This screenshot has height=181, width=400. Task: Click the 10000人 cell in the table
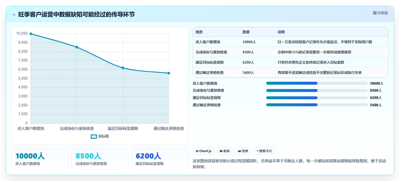point(249,42)
